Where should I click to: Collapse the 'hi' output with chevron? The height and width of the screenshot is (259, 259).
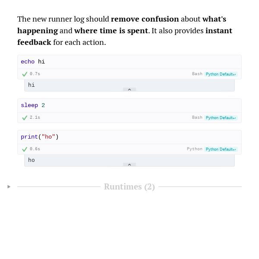pyautogui.click(x=129, y=89)
